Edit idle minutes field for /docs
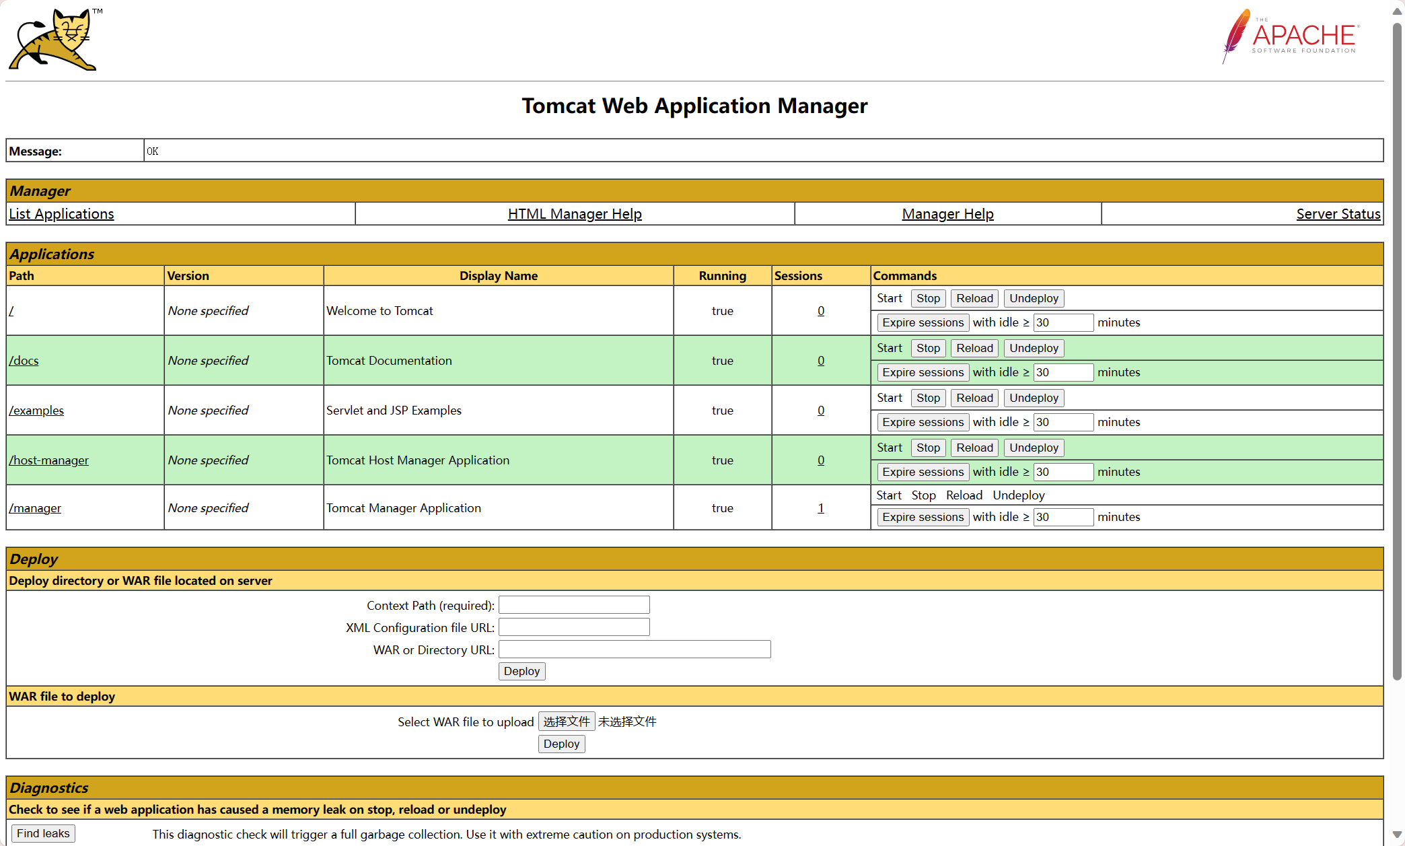The height and width of the screenshot is (846, 1405). pos(1062,372)
